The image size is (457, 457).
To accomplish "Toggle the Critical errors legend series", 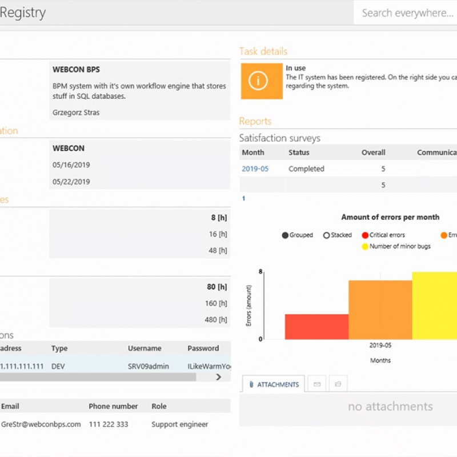I will pos(365,235).
